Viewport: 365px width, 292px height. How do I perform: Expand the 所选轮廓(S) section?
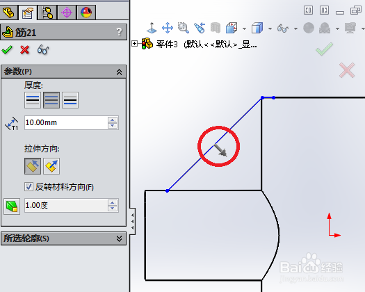tap(119, 238)
